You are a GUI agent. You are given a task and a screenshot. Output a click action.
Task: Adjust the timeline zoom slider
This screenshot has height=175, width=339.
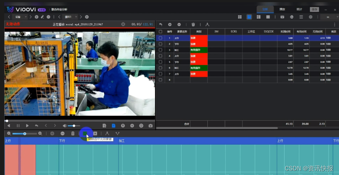25,134
